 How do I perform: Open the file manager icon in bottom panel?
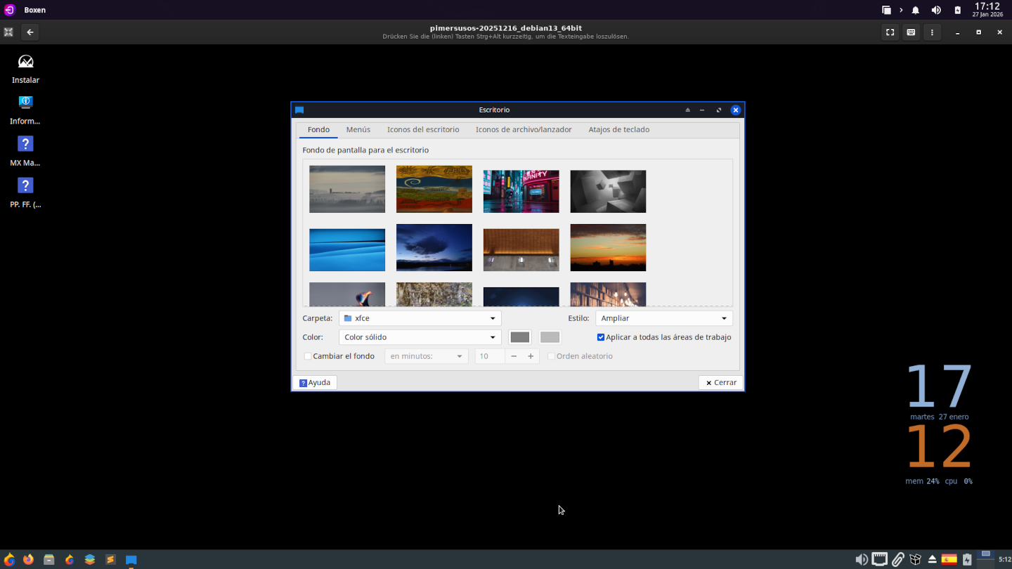point(48,560)
